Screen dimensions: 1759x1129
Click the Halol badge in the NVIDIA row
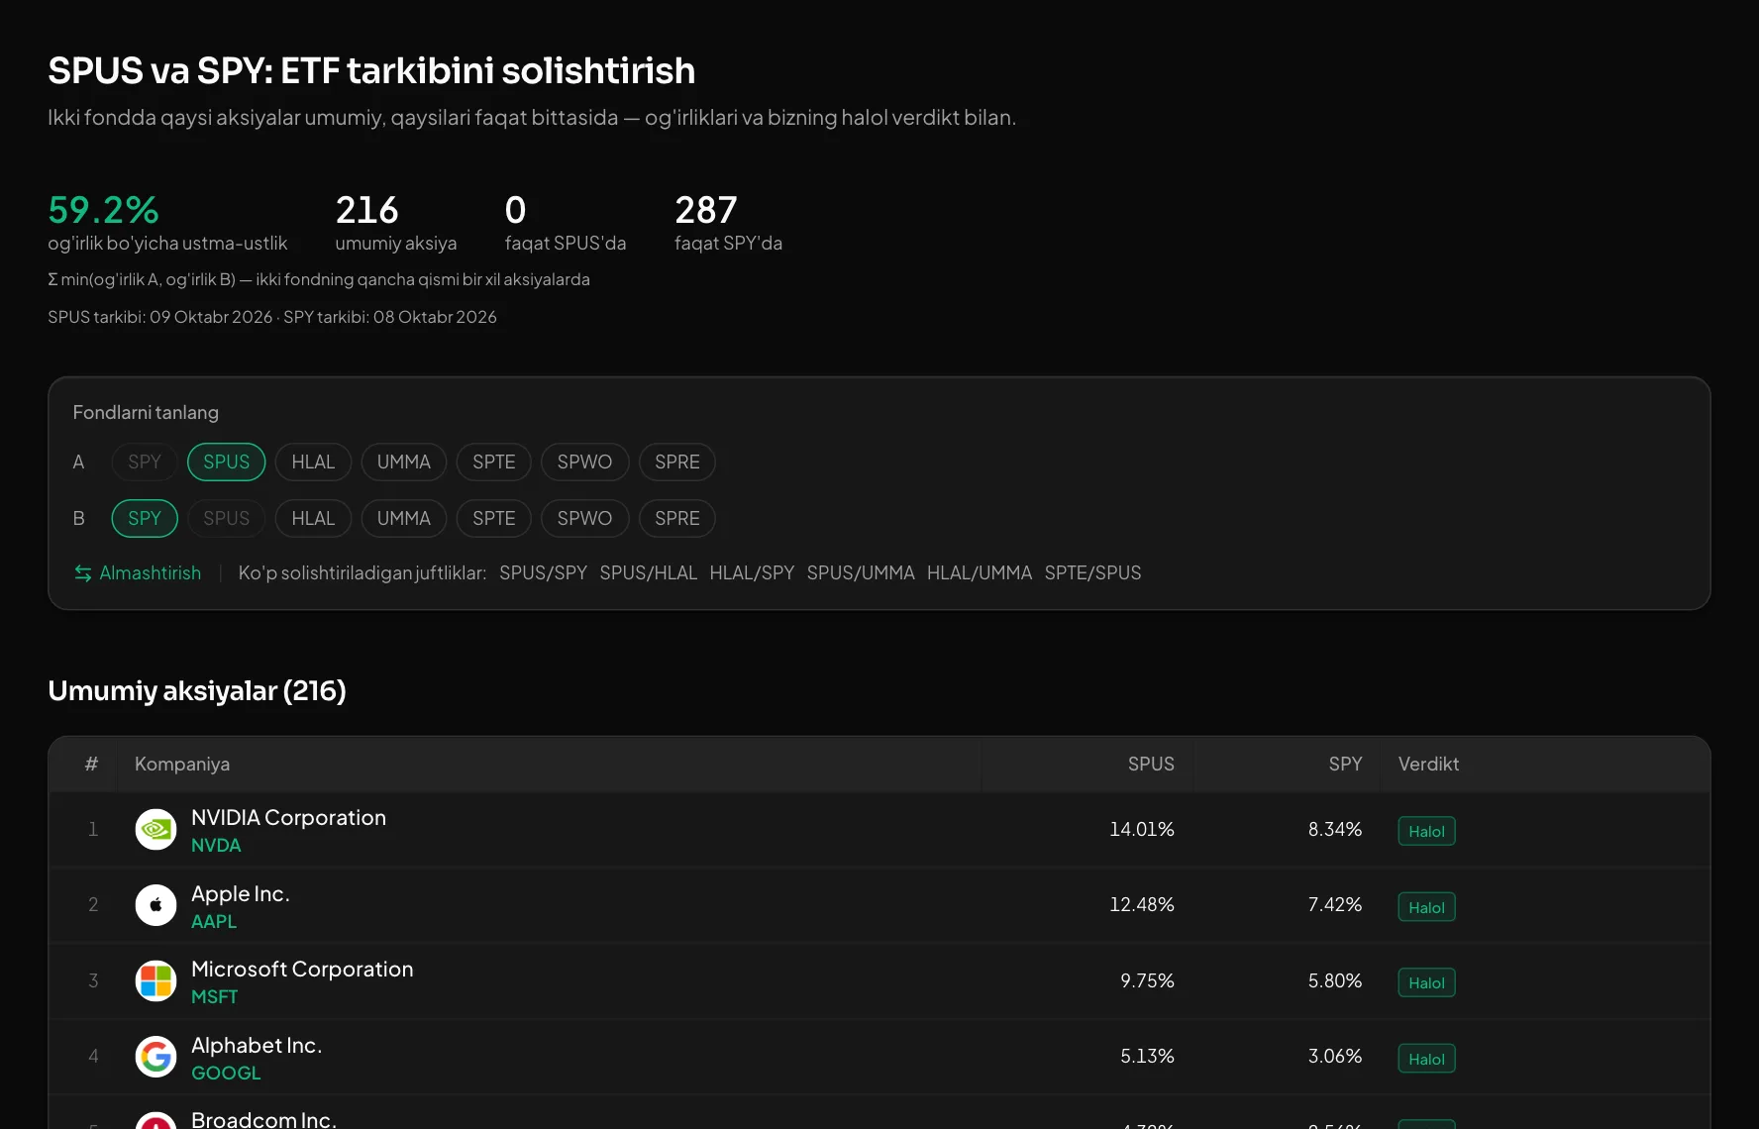(x=1426, y=831)
